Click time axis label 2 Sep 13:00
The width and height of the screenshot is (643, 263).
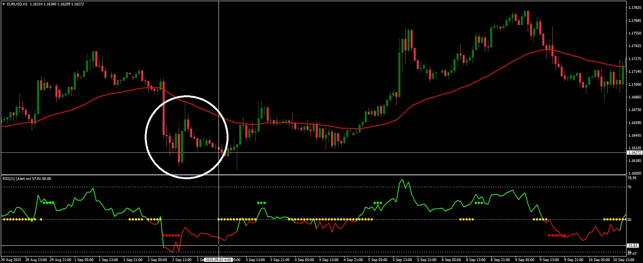[x=182, y=260]
